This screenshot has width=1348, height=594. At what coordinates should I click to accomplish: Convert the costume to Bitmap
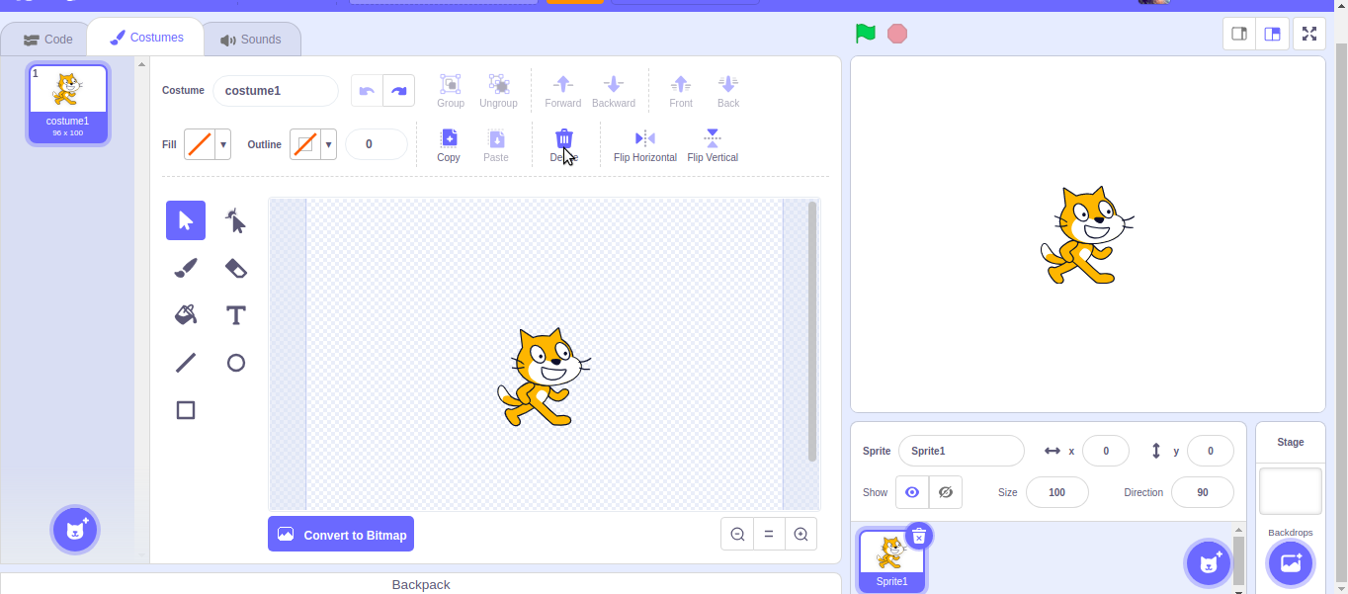[x=340, y=534]
